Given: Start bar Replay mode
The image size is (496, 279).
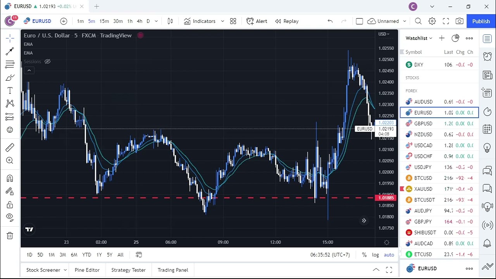Looking at the screenshot, I should pyautogui.click(x=287, y=21).
